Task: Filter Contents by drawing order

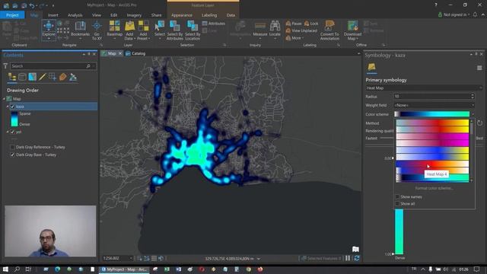Action: click(12, 77)
